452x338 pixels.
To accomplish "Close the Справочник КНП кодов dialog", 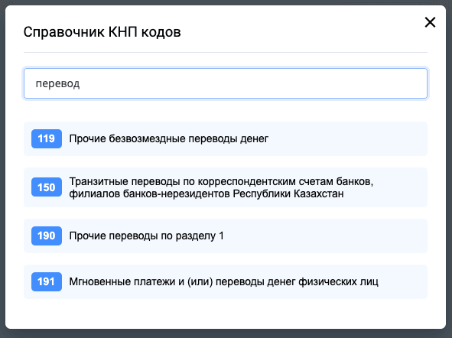I will (x=430, y=22).
